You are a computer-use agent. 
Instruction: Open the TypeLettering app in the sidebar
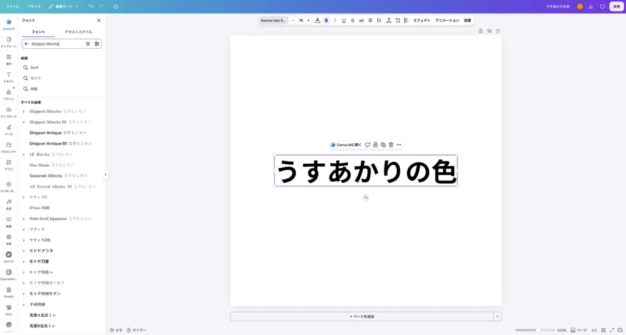pyautogui.click(x=9, y=274)
